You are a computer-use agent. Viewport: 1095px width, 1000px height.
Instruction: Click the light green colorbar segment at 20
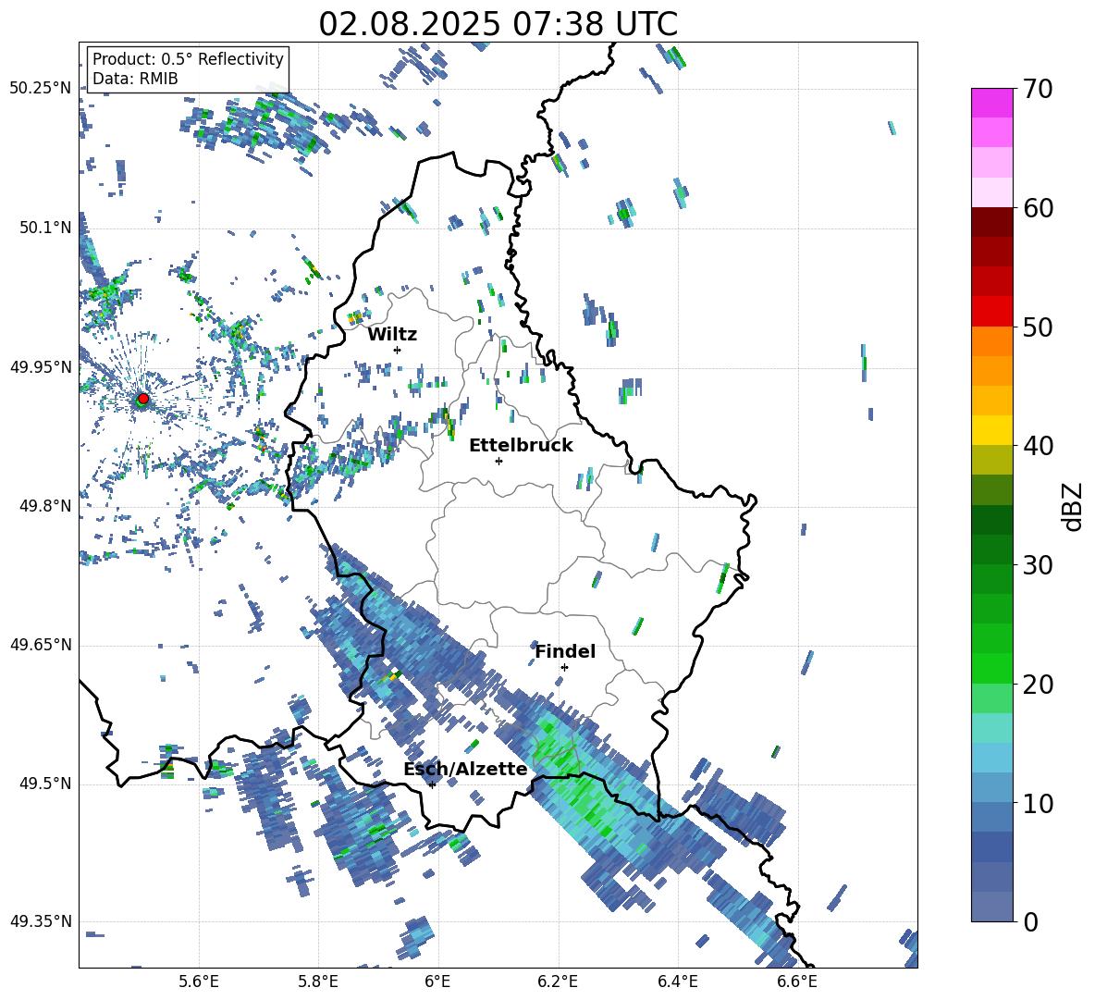991,698
